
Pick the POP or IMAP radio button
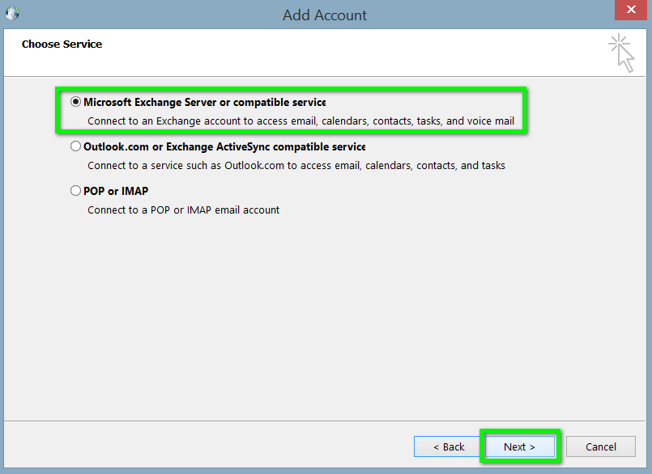(x=76, y=192)
